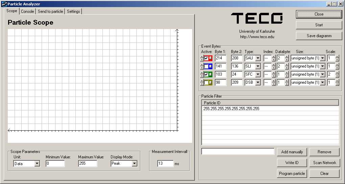Click the Scale stepper in the SAU row

coord(337,58)
